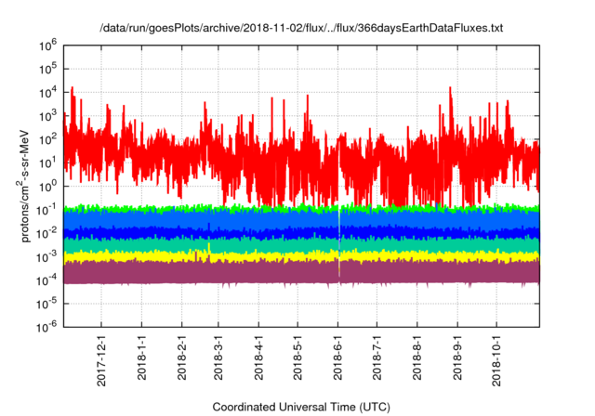Click the y-axis tick label 10^2
This screenshot has width=595, height=416.
47,140
